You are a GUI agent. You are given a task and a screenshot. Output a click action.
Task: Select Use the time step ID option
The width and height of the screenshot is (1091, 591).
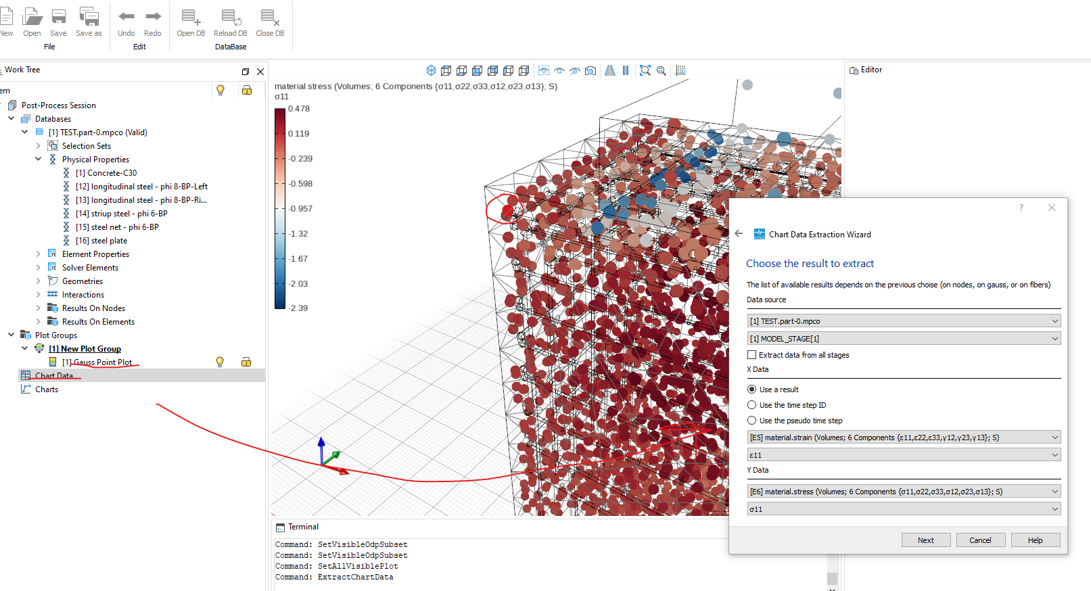pos(751,405)
